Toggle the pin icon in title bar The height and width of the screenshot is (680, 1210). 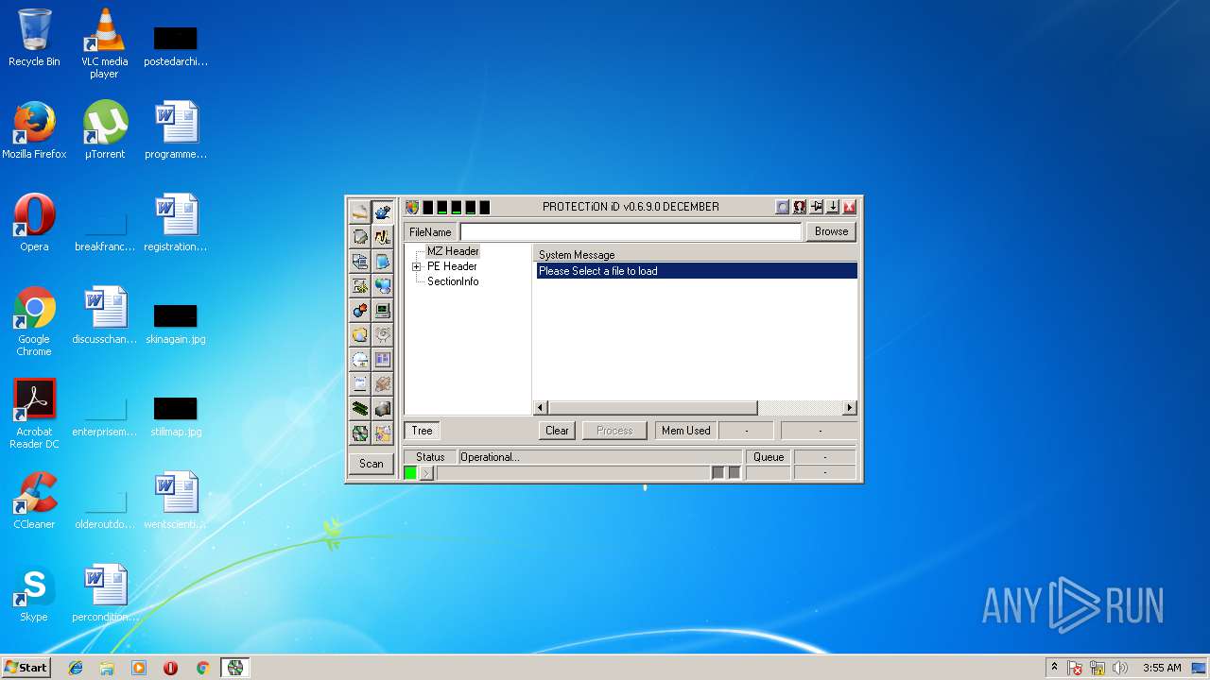[816, 207]
